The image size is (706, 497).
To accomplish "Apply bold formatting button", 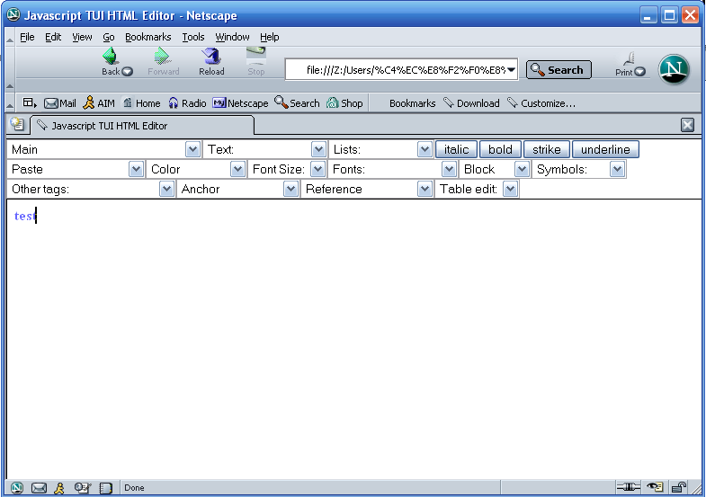I will point(500,149).
